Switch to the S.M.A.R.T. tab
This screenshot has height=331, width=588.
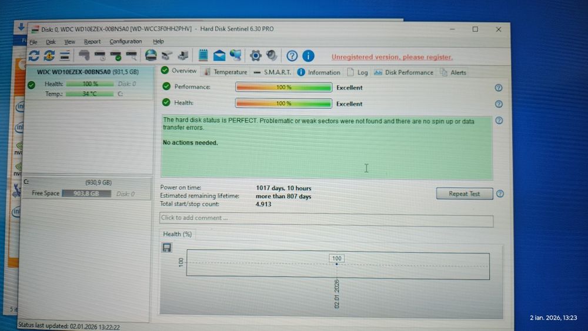(272, 72)
